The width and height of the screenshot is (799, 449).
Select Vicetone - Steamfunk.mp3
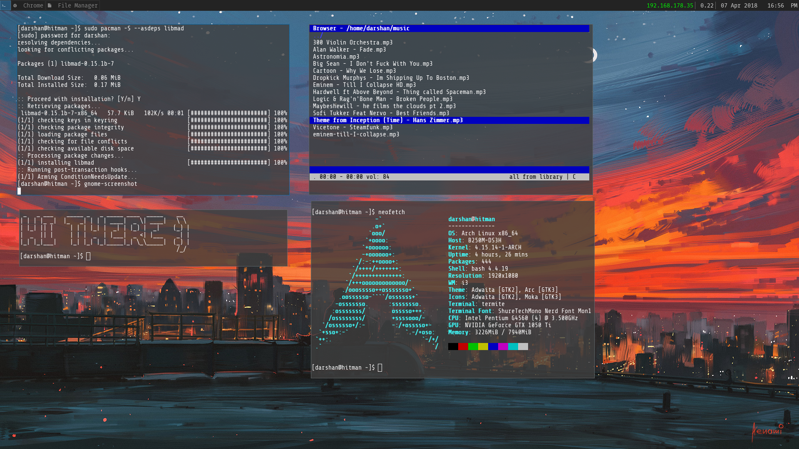(352, 127)
